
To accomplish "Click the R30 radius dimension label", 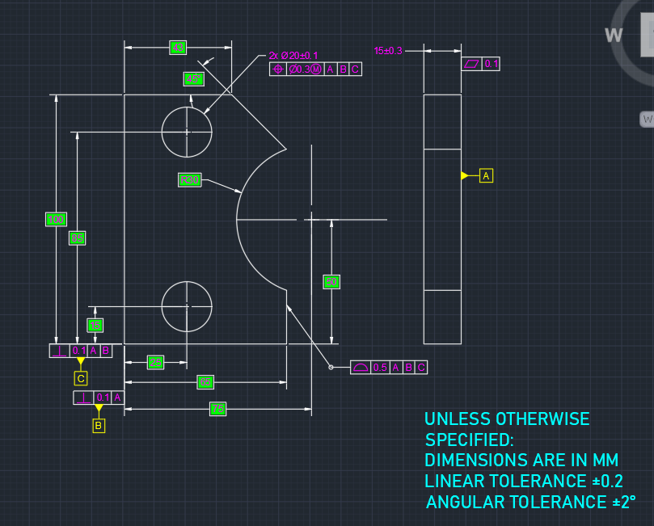I will 190,180.
